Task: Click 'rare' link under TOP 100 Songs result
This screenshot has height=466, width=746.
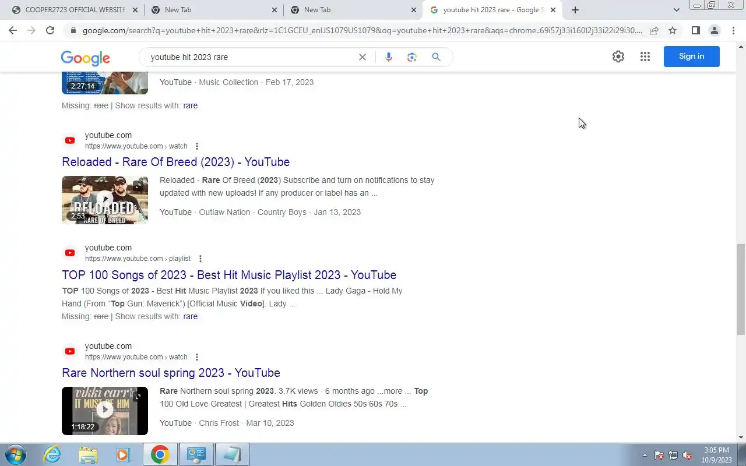Action: click(x=191, y=316)
